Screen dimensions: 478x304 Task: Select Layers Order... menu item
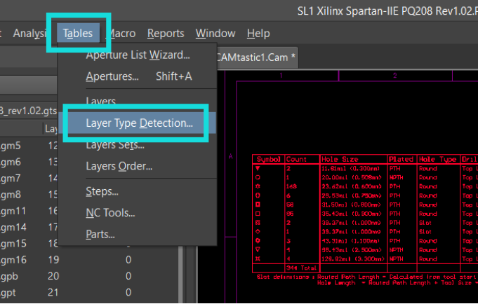[119, 167]
